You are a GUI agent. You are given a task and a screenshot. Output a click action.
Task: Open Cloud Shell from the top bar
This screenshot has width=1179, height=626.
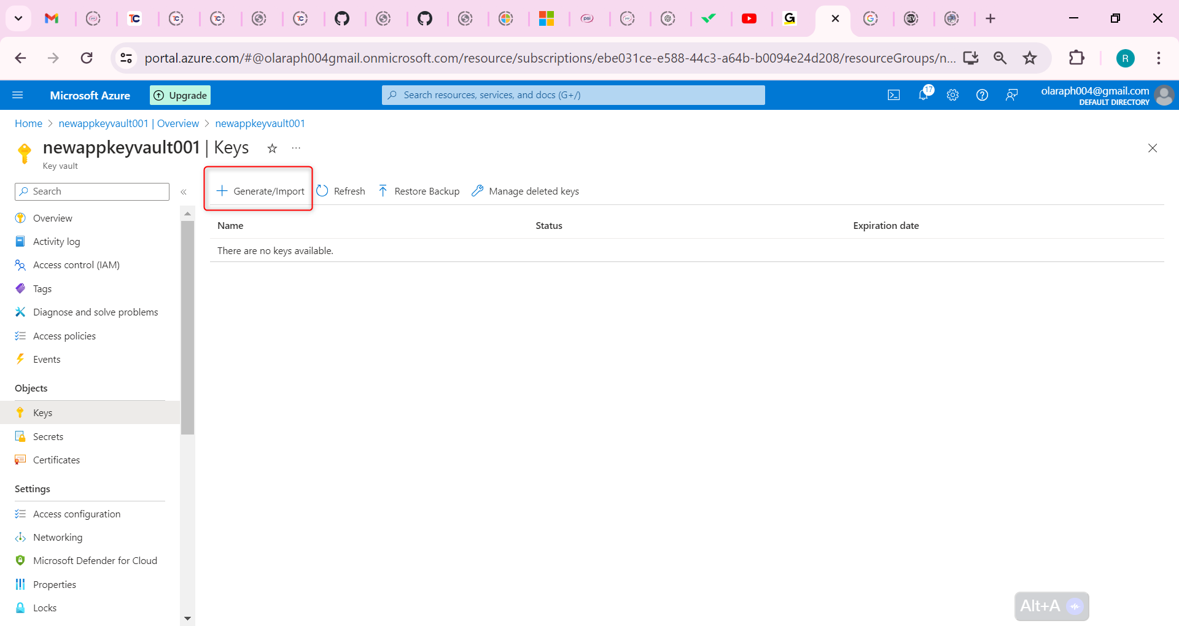894,95
